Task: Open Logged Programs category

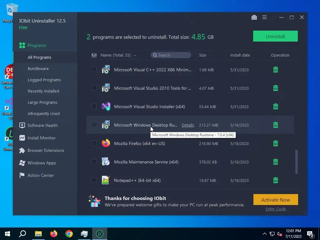Action: (x=44, y=80)
